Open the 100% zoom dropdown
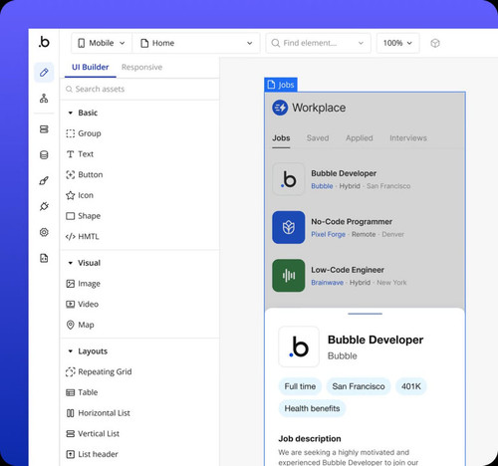498x466 pixels. point(397,43)
